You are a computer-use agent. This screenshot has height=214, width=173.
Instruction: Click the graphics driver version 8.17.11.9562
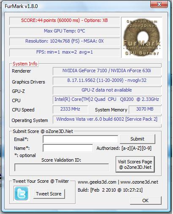pos(107,80)
